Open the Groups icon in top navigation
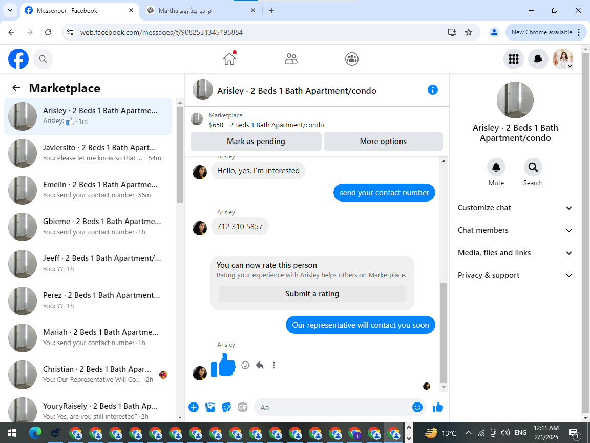Viewport: 590px width, 443px height. [x=352, y=59]
